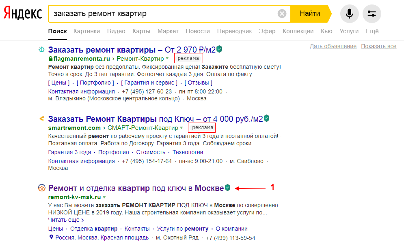
Task: Open Дать объявление link
Action: [333, 46]
